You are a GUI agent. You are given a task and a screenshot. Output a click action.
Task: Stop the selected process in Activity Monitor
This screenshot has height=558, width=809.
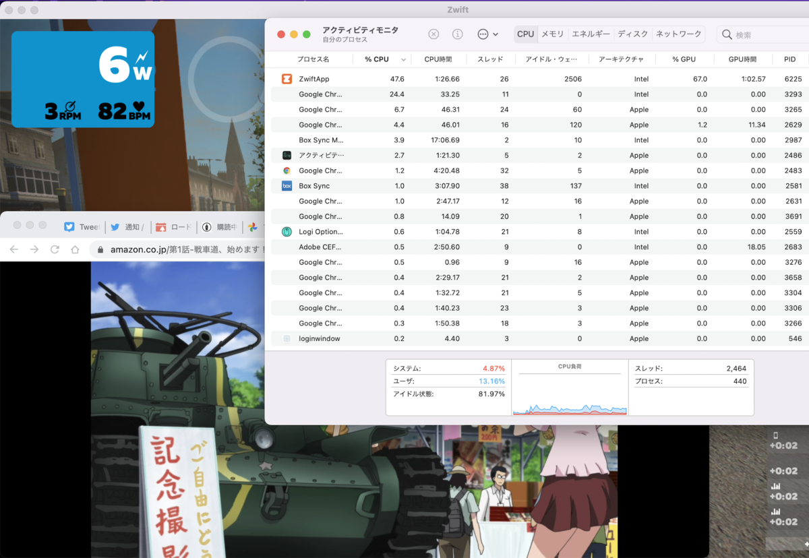click(433, 34)
